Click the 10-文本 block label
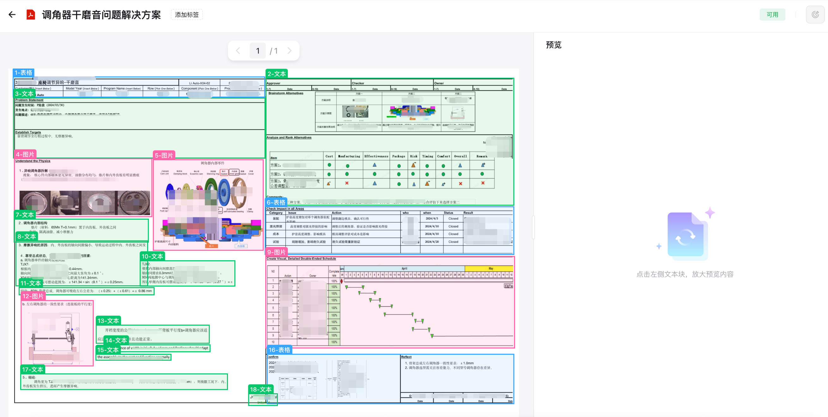This screenshot has width=828, height=417. coord(152,256)
